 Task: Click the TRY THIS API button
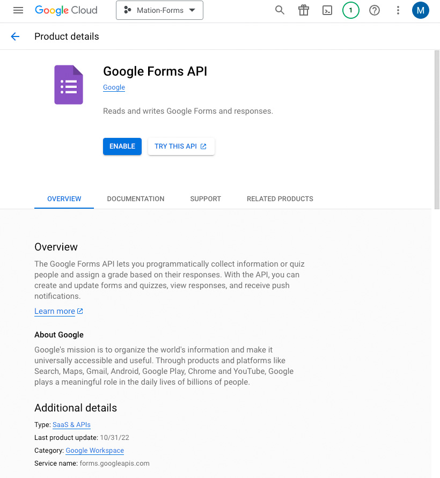(181, 146)
